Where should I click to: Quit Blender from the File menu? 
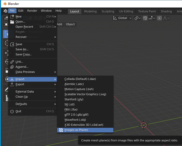click(x=18, y=111)
